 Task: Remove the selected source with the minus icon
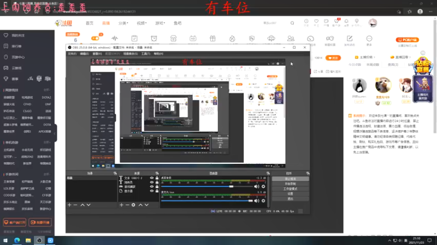(127, 205)
